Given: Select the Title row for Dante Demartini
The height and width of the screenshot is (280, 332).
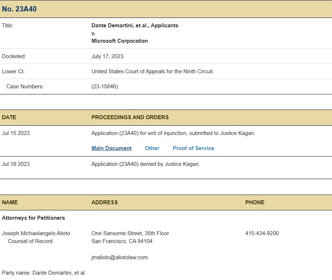Looking at the screenshot, I should [135, 25].
